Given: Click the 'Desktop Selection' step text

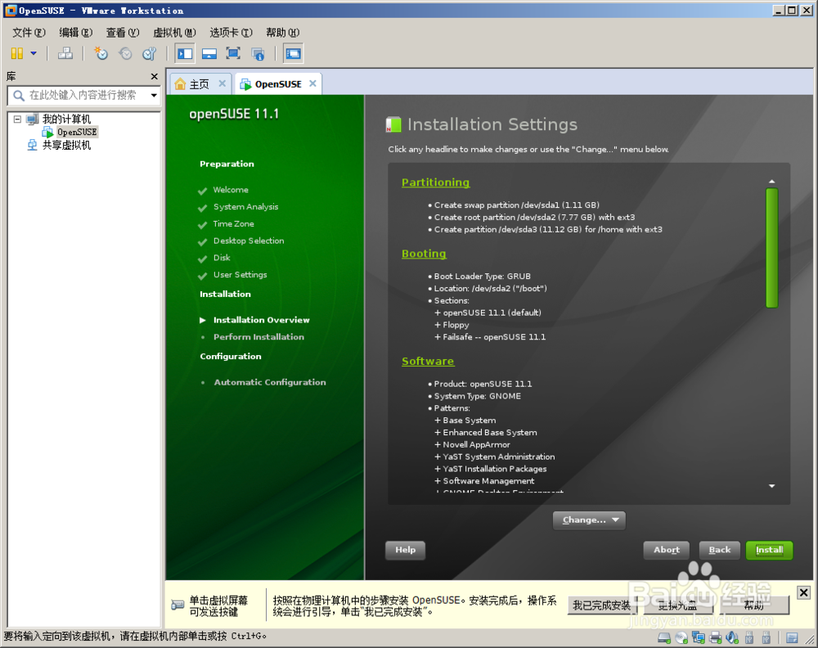Looking at the screenshot, I should (249, 241).
